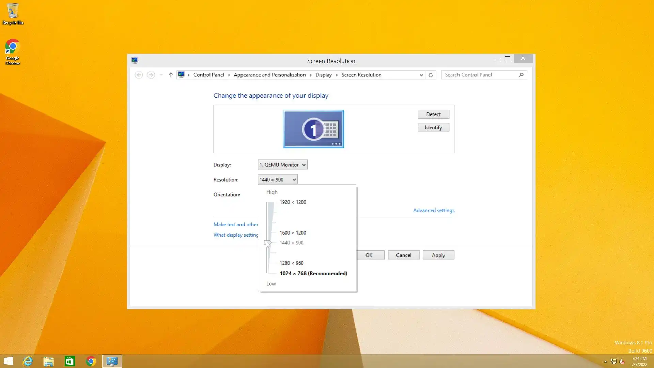The image size is (654, 368).
Task: Click the refresh icon in address bar
Action: (431, 75)
